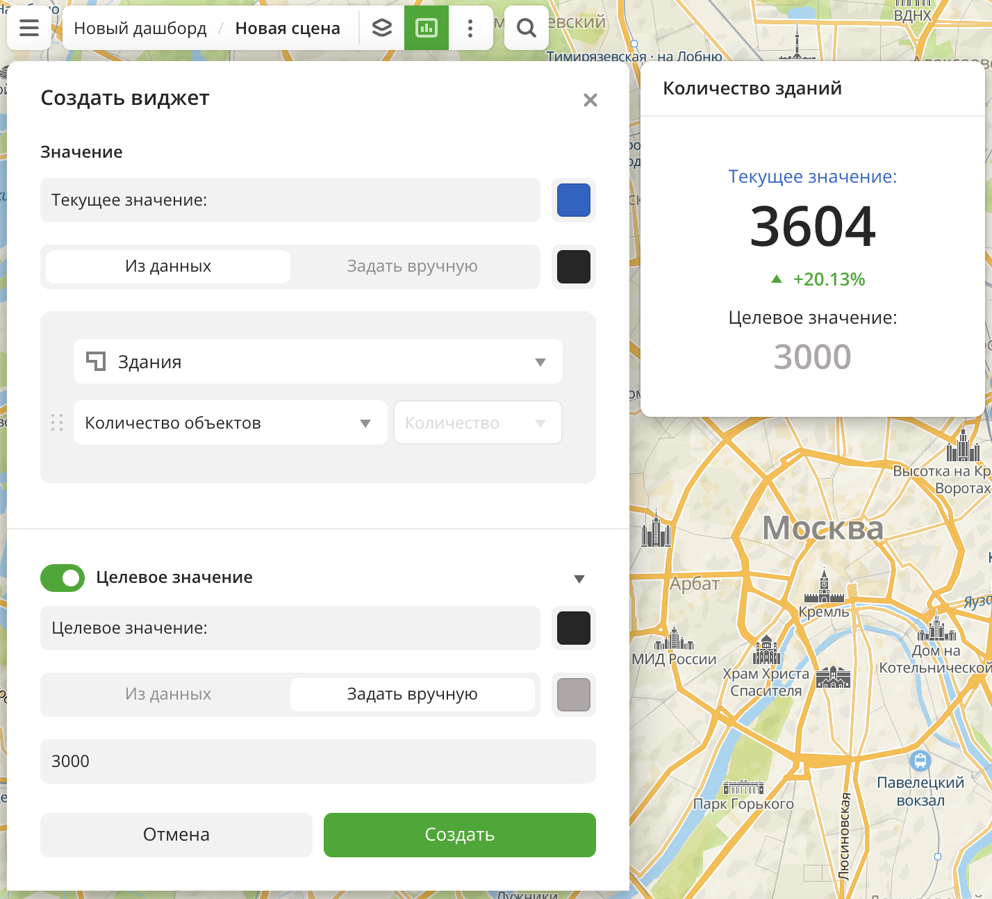Screen dimensions: 992x899
Task: Click the Отмена button
Action: [176, 834]
